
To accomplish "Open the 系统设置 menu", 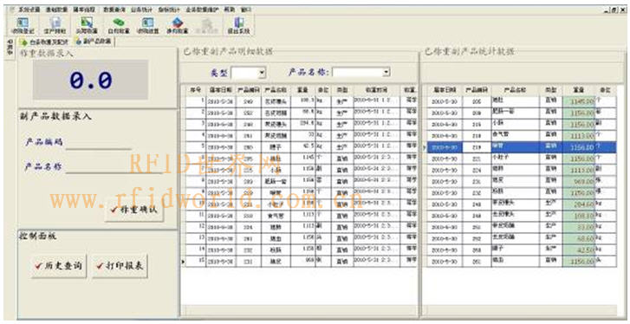I will pos(28,10).
